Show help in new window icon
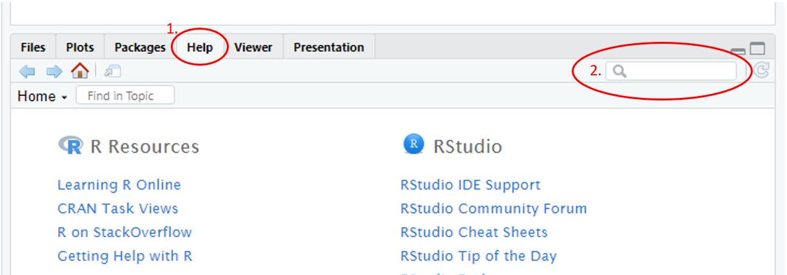The image size is (787, 275). pyautogui.click(x=112, y=71)
